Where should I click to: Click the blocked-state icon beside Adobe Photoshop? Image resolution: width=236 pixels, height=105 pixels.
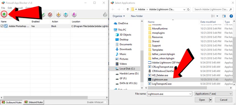(x=6, y=26)
